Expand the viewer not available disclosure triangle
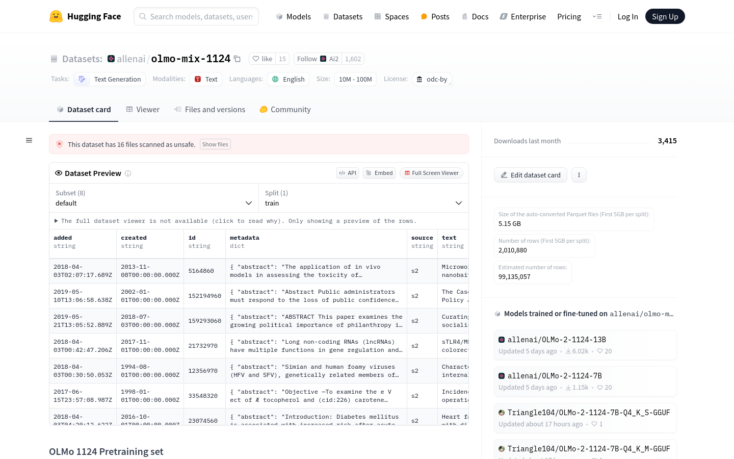 (56, 221)
